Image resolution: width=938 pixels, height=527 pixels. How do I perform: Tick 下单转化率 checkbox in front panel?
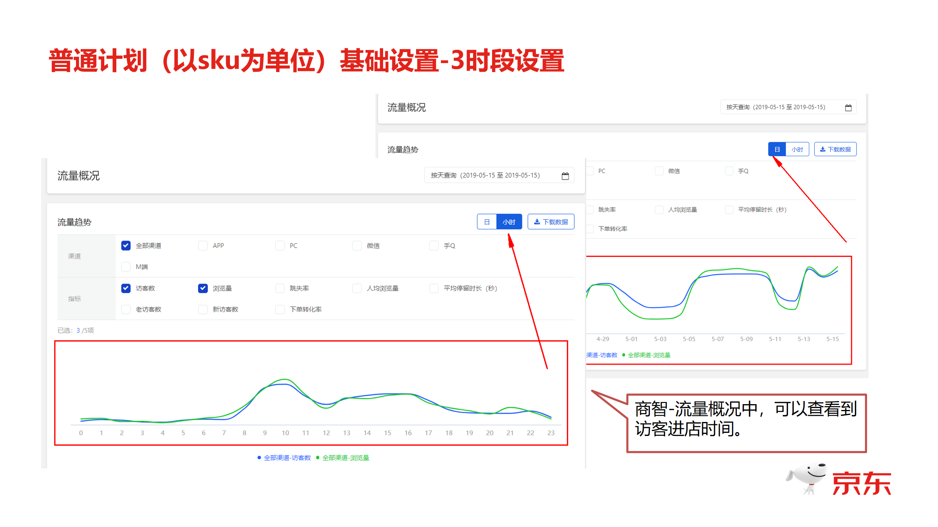pyautogui.click(x=280, y=309)
